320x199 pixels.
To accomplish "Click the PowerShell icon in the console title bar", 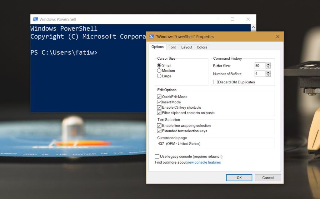I will click(35, 19).
